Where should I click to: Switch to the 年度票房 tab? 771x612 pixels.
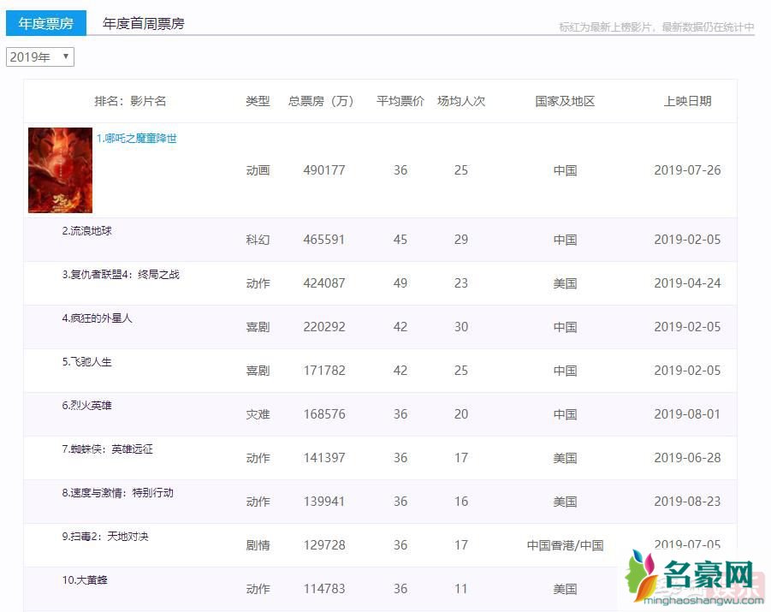[x=45, y=23]
